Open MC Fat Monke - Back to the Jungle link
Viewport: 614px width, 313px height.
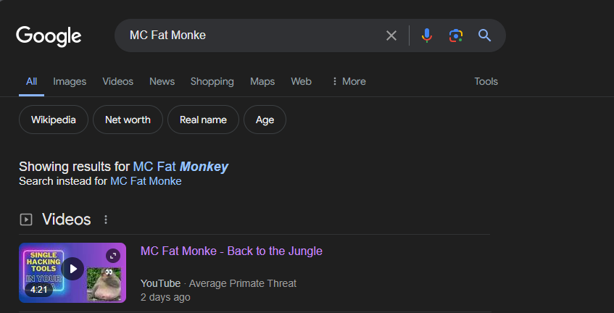tap(231, 251)
